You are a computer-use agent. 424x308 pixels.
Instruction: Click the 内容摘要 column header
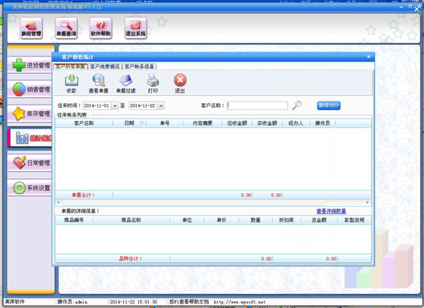click(x=203, y=123)
